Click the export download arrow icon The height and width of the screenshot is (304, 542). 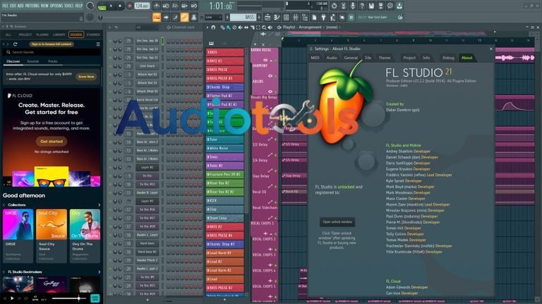(x=399, y=6)
